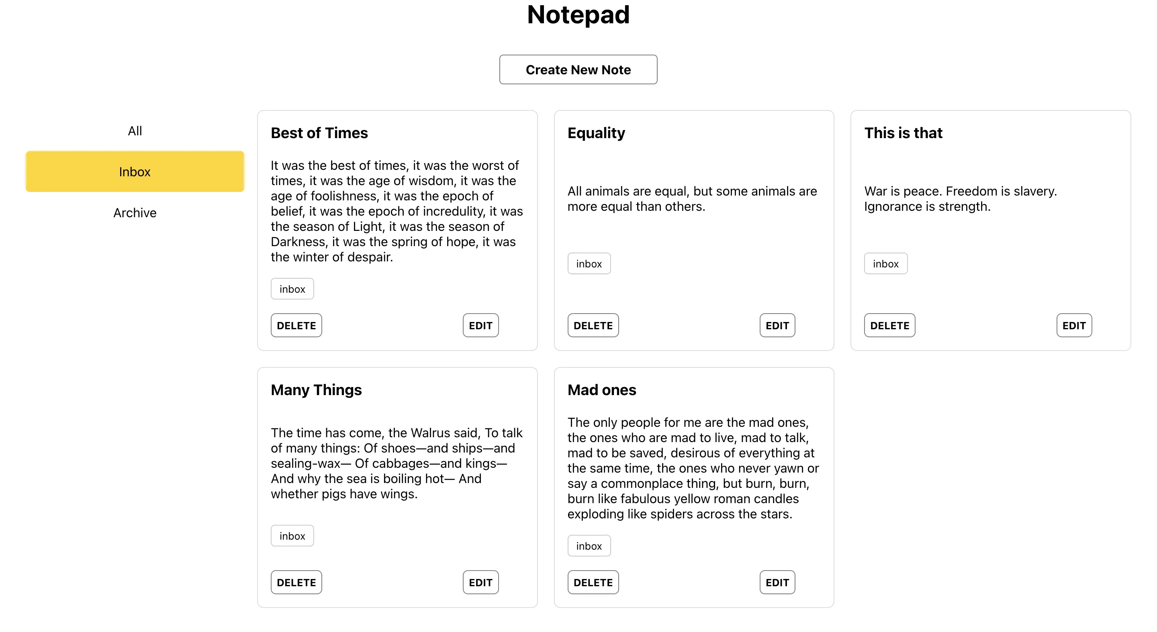Image resolution: width=1157 pixels, height=632 pixels.
Task: Click the inbox tag on Equality note
Action: tap(589, 262)
